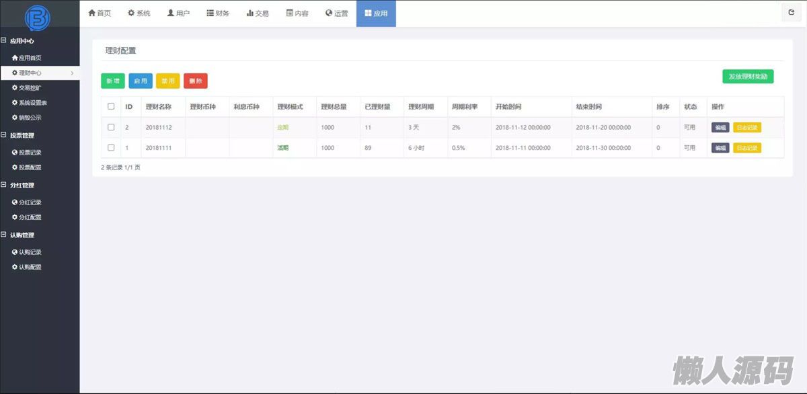Open 认购记录 in the sidebar
This screenshot has width=807, height=394.
pos(27,252)
